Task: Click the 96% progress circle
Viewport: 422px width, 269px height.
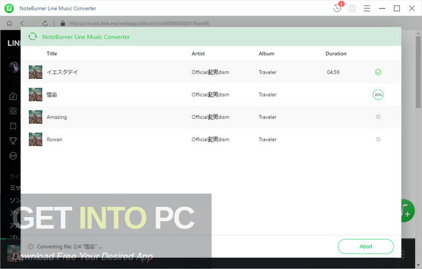Action: (x=378, y=95)
